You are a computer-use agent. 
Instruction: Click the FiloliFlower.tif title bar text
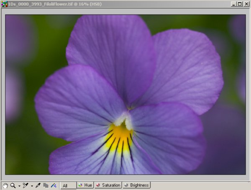55,4
